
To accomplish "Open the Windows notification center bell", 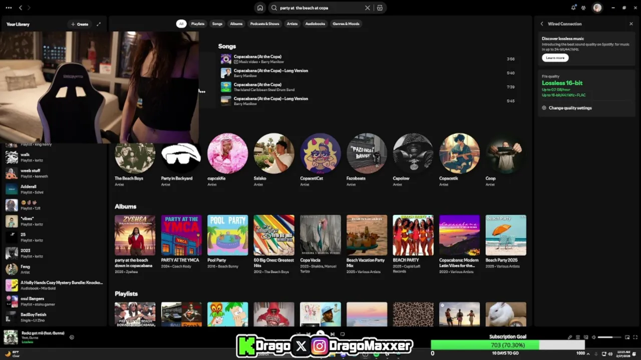I will [635, 353].
